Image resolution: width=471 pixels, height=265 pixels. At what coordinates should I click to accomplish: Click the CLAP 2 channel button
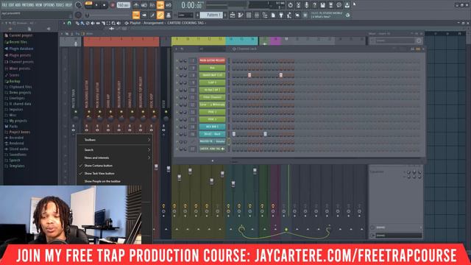[212, 82]
